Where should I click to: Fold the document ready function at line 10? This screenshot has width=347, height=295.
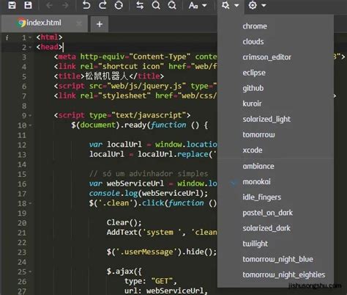[x=30, y=125]
